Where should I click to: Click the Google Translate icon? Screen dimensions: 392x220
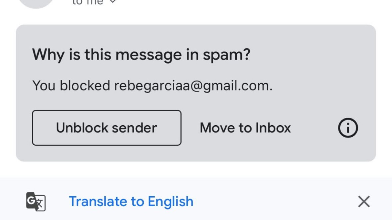[x=36, y=202]
